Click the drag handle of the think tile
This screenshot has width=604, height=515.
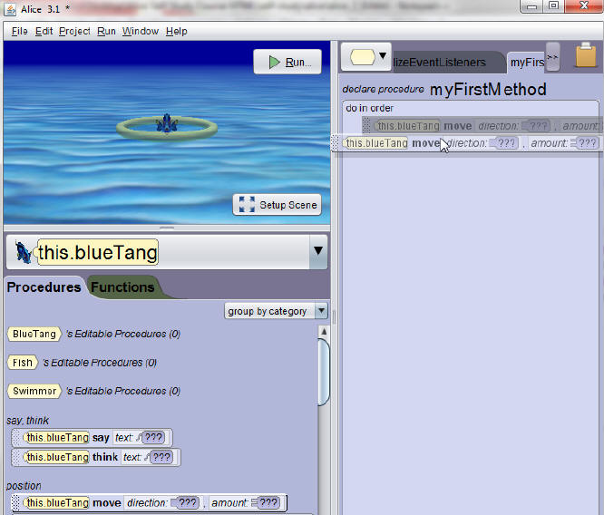15,457
